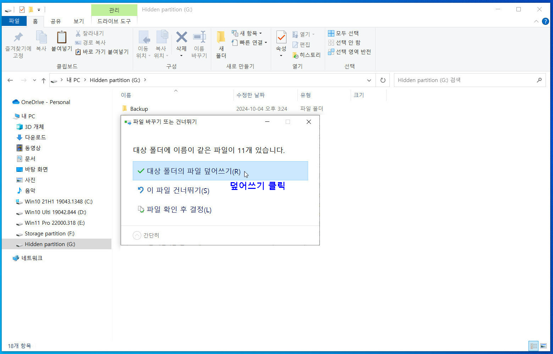This screenshot has height=354, width=553.
Task: Click the Pin to Quick Access icon
Action: click(18, 37)
